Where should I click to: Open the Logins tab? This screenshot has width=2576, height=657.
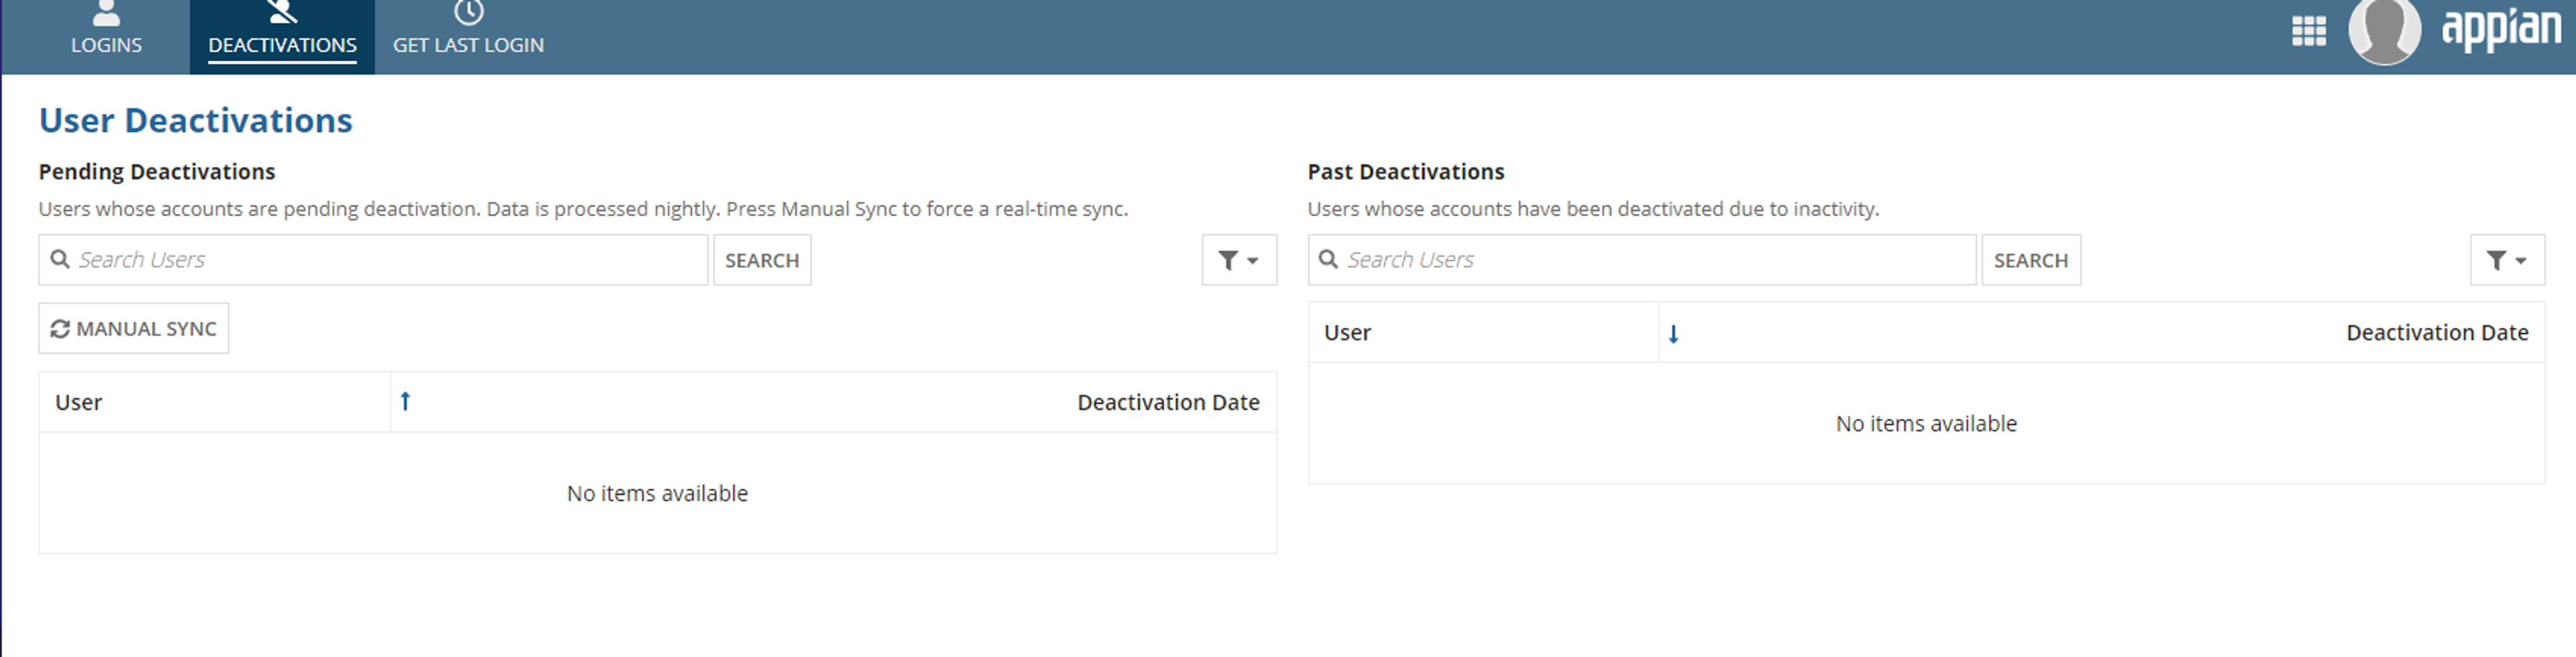(106, 36)
